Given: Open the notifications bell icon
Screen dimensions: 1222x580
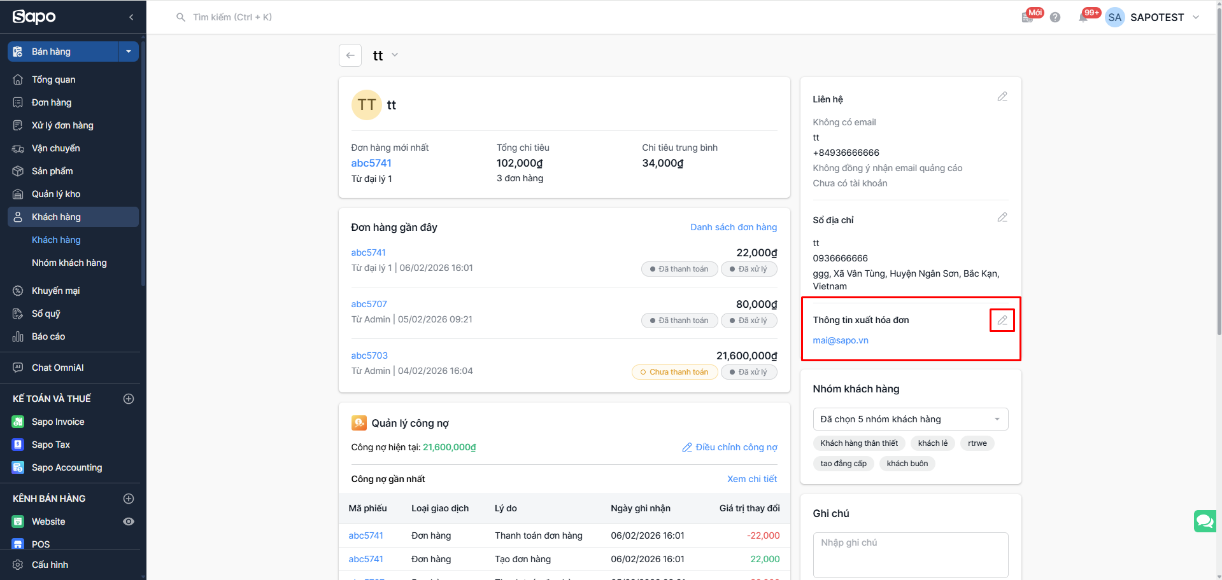Looking at the screenshot, I should (1083, 17).
